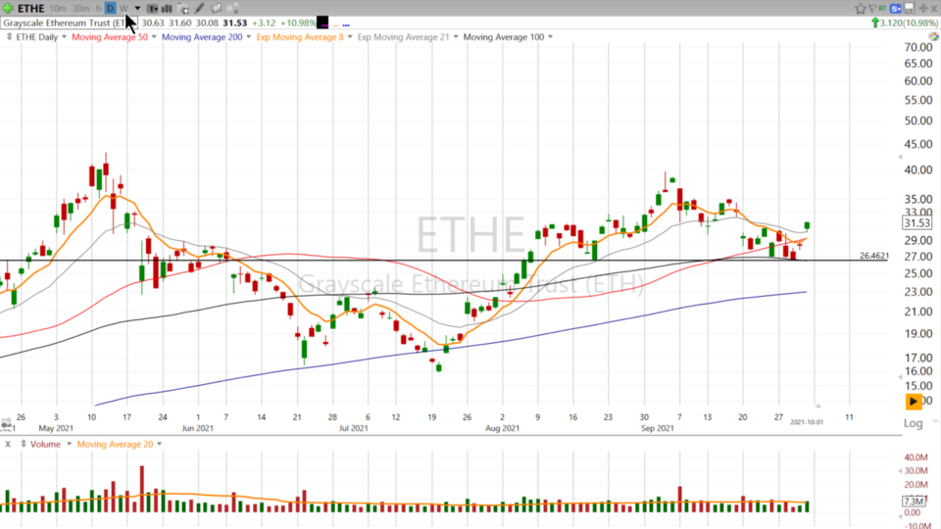Click the ETHE ticker symbol field
Screen dimensions: 941x529
[30, 8]
